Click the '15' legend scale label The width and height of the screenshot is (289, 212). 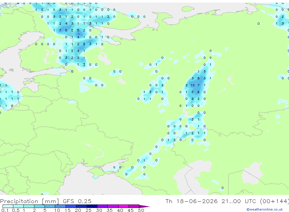point(68,210)
